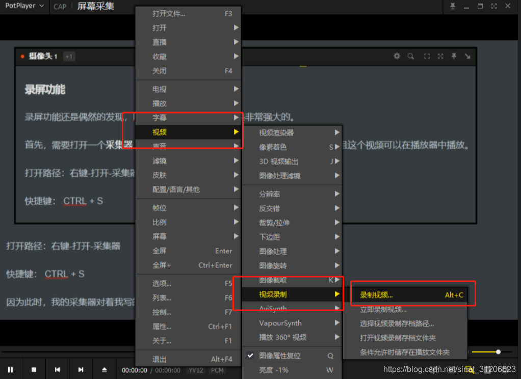Expand the 滤镜 submenu
Image resolution: width=521 pixels, height=379 pixels.
[x=188, y=161]
